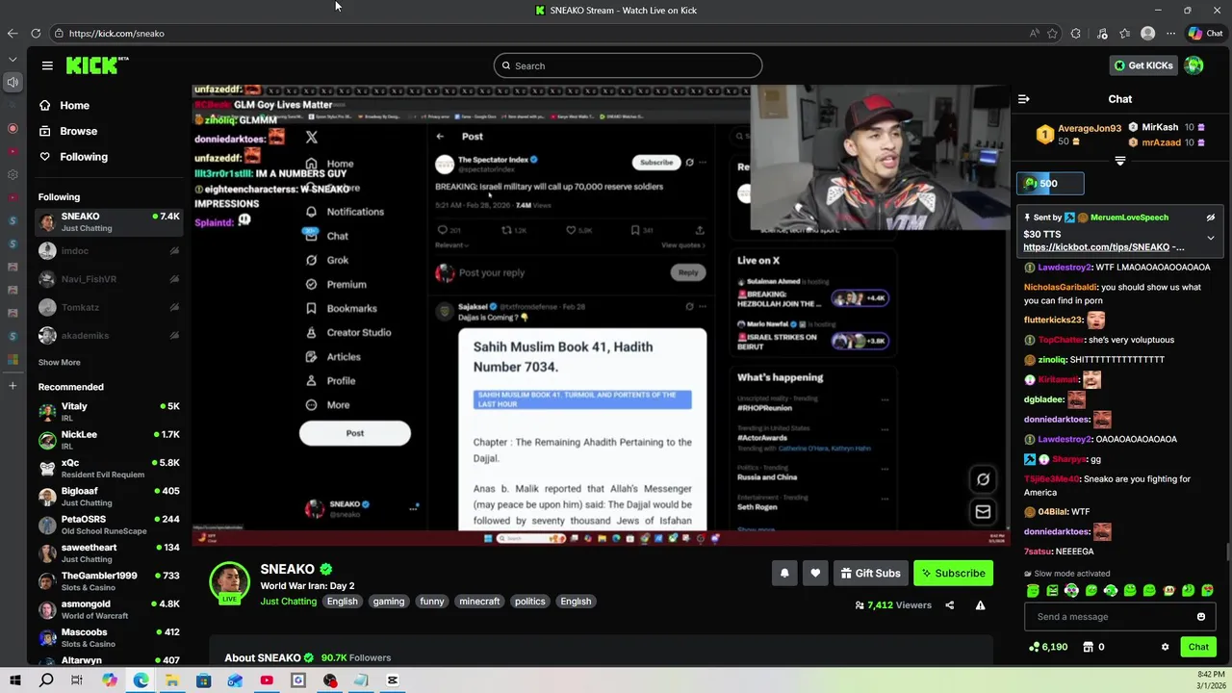Open the emoji picker in the message box
This screenshot has width=1232, height=693.
pyautogui.click(x=1200, y=617)
